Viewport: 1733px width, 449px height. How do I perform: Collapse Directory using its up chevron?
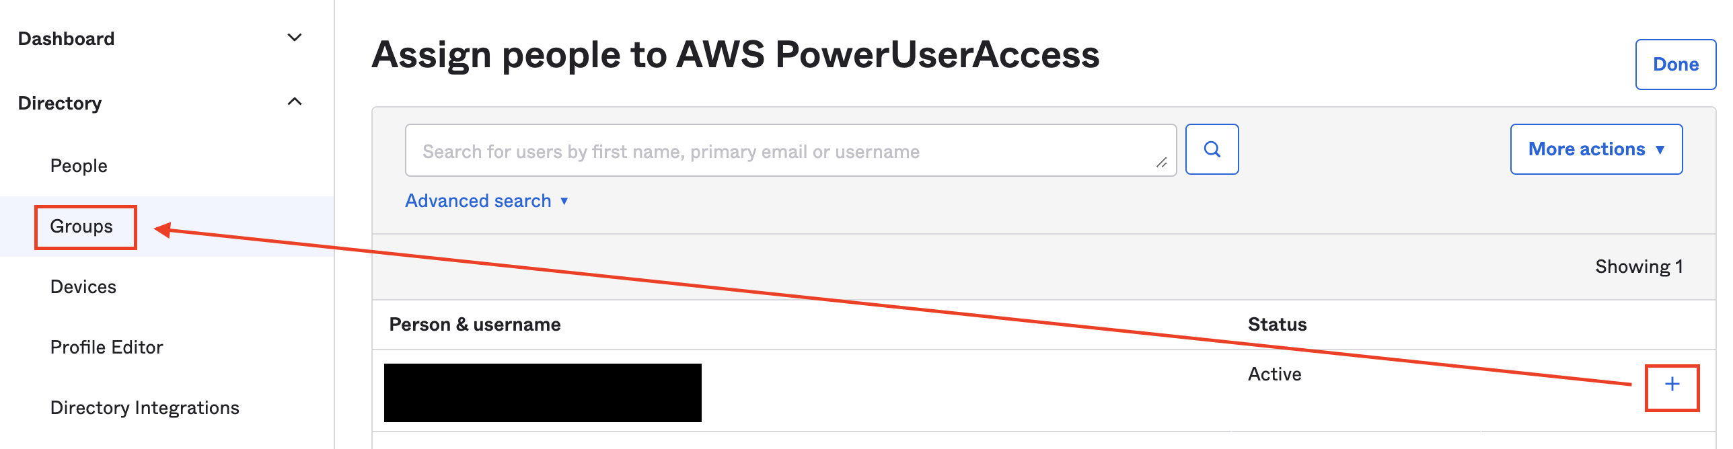tap(295, 102)
